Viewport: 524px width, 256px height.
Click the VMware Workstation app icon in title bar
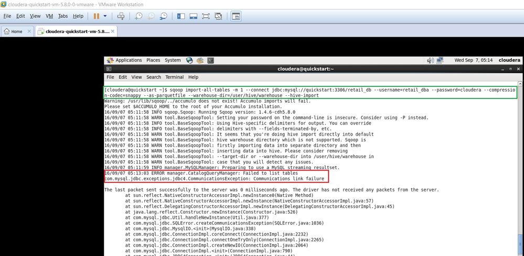(4, 5)
